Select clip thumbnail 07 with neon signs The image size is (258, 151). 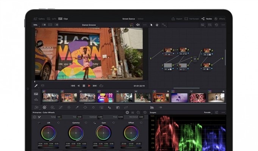[106, 98]
